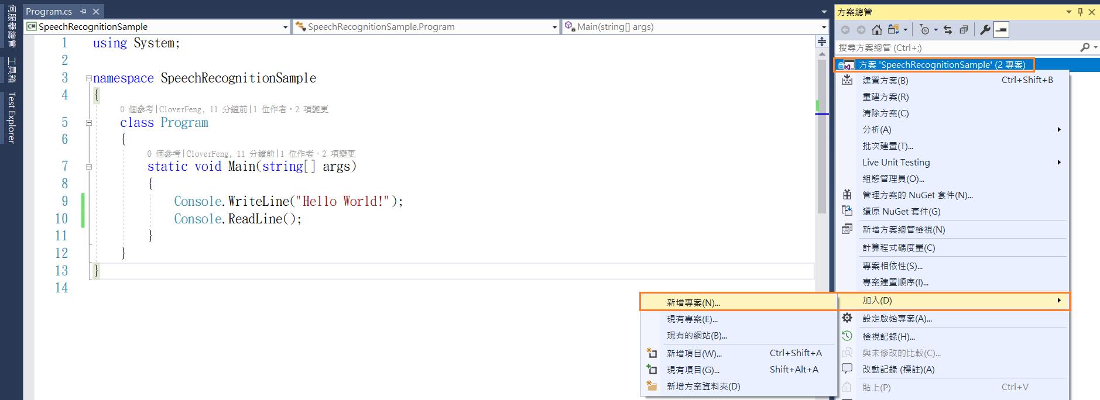Toggle preview selected items button

(x=1001, y=30)
